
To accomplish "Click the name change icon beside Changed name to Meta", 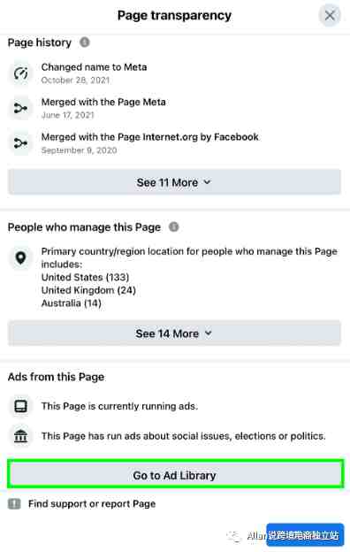I will tap(20, 73).
